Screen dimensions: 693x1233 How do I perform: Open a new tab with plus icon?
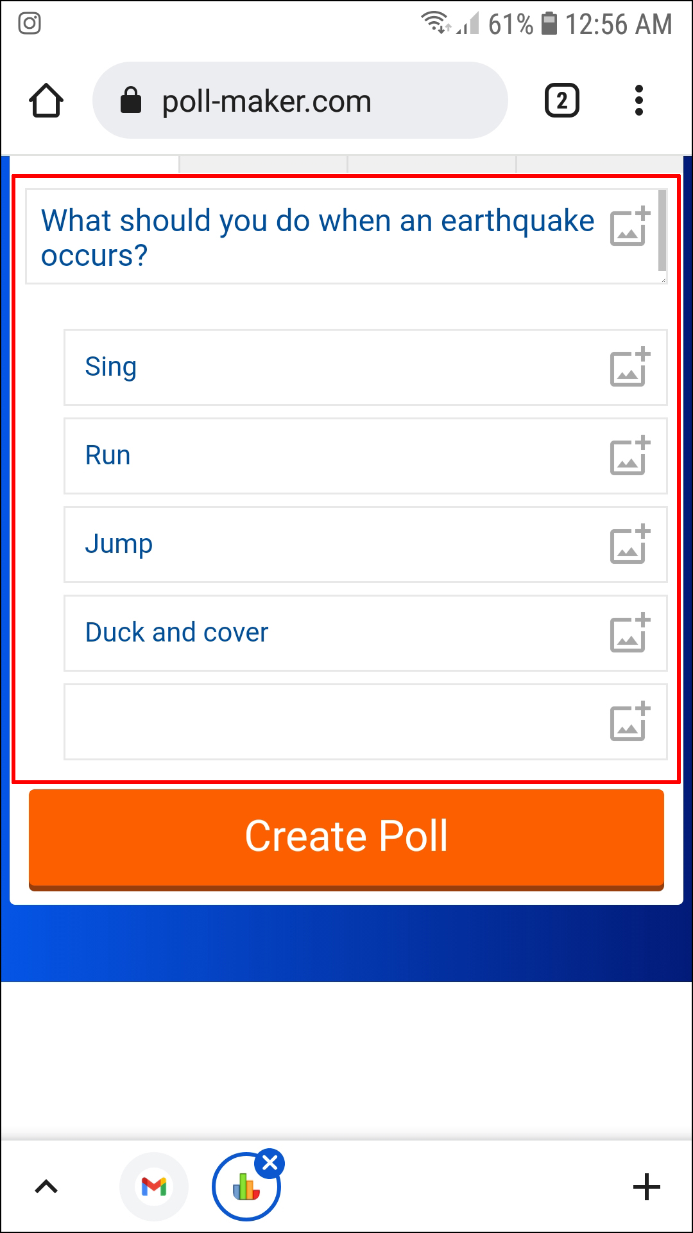coord(646,1187)
